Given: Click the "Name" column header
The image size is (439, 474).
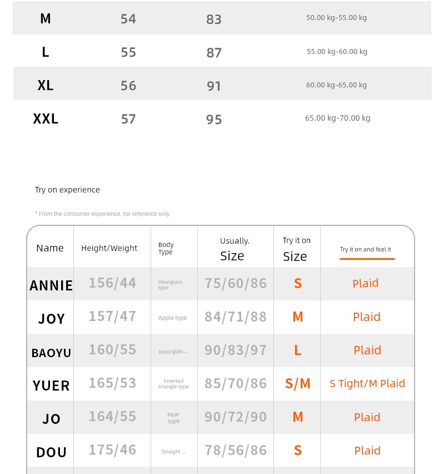Looking at the screenshot, I should tap(50, 248).
